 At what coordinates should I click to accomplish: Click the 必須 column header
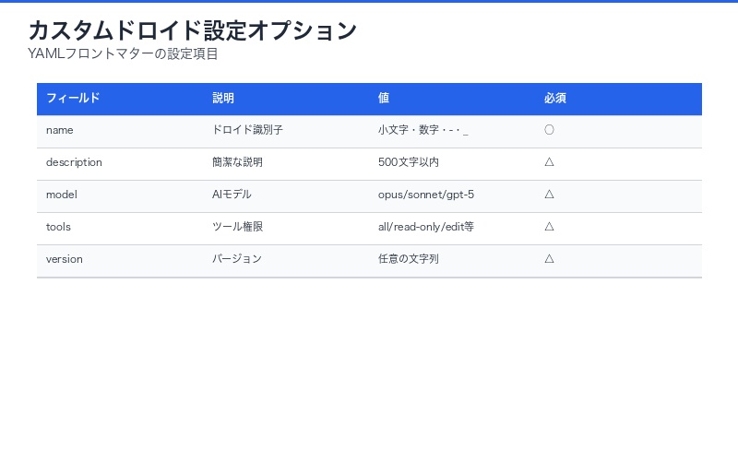point(554,99)
